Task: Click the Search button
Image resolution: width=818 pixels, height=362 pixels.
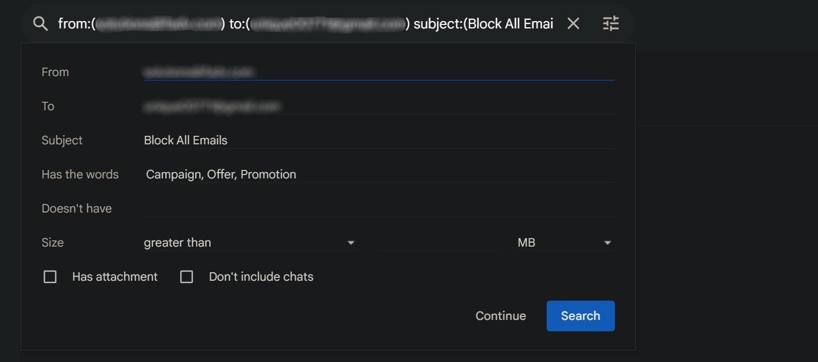Action: (x=580, y=315)
